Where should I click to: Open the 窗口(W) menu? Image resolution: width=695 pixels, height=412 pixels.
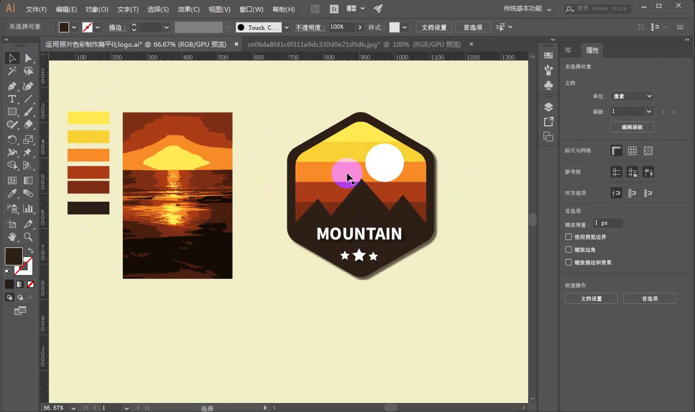pos(251,9)
